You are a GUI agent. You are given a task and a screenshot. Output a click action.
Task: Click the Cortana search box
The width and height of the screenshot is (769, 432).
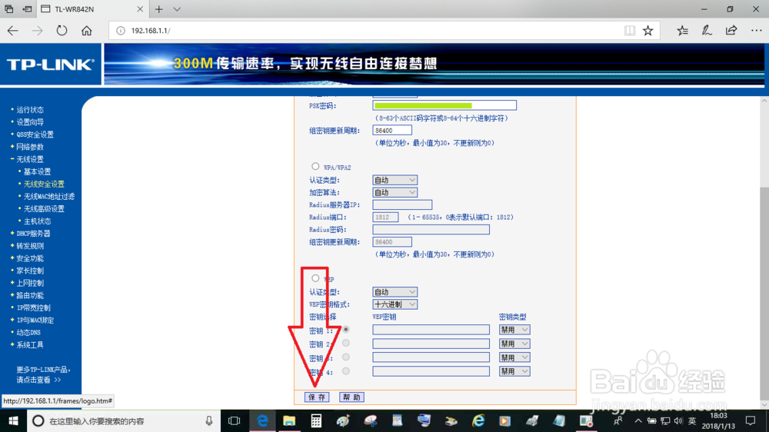[124, 420]
